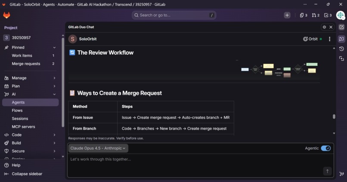
Task: Click the Duo tanuki icon at bottom right
Action: click(341, 174)
